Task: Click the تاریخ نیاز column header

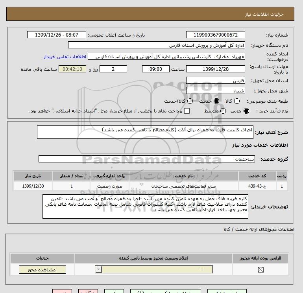Action: point(33,176)
